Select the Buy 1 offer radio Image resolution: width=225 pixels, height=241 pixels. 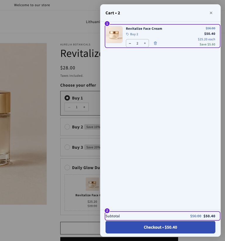67,98
